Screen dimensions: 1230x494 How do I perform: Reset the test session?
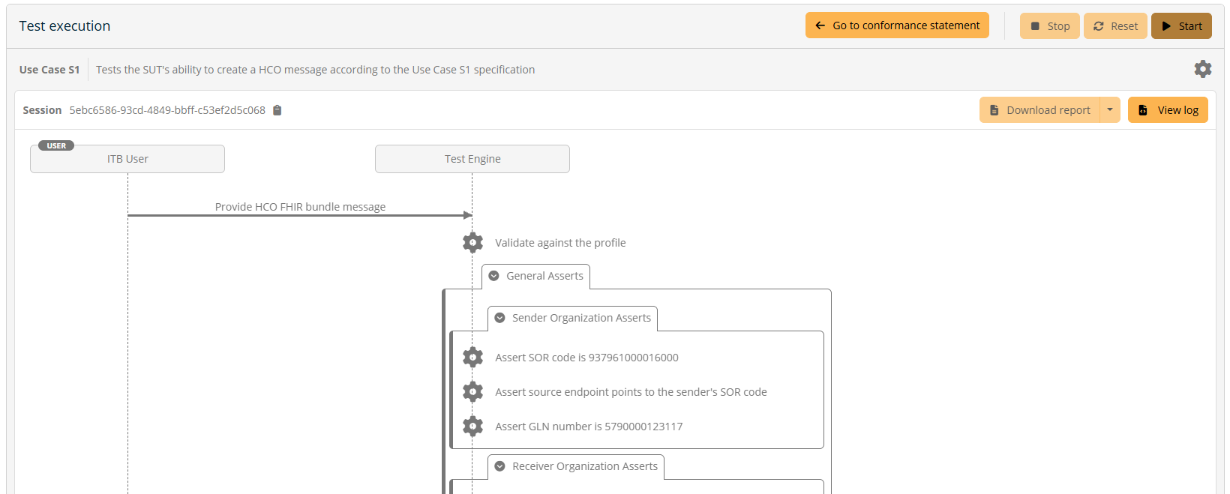1115,26
